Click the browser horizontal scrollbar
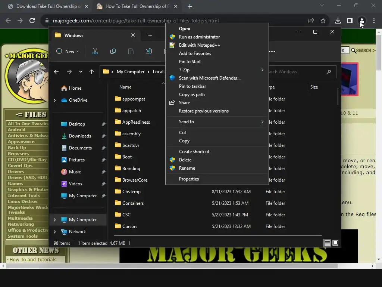 [172, 266]
